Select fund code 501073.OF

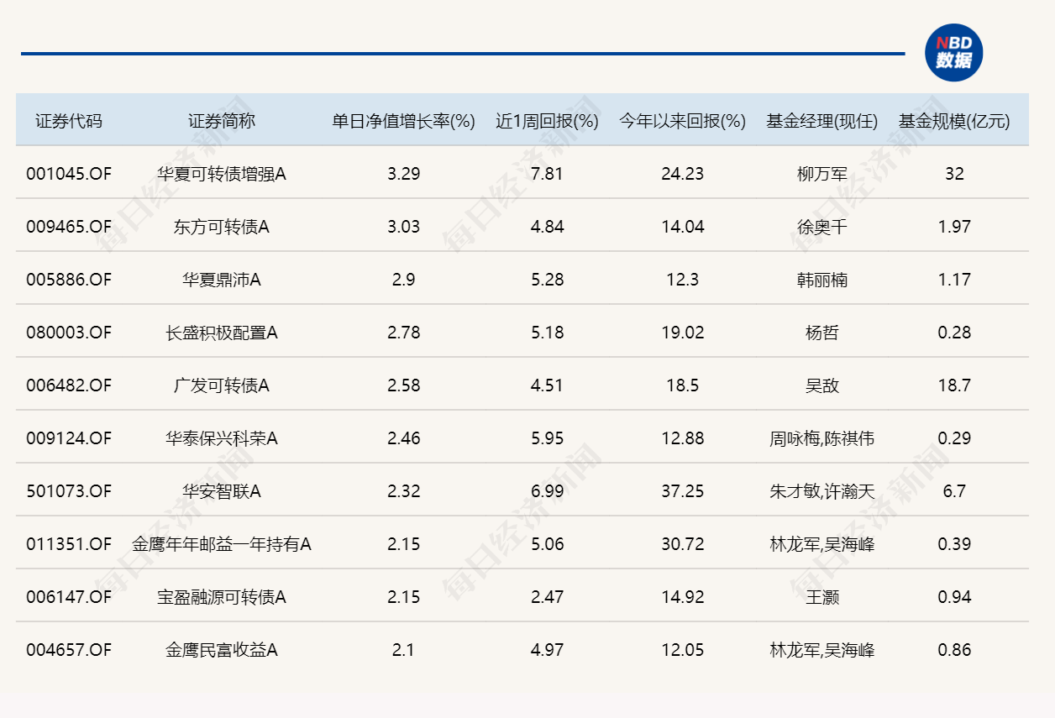69,491
